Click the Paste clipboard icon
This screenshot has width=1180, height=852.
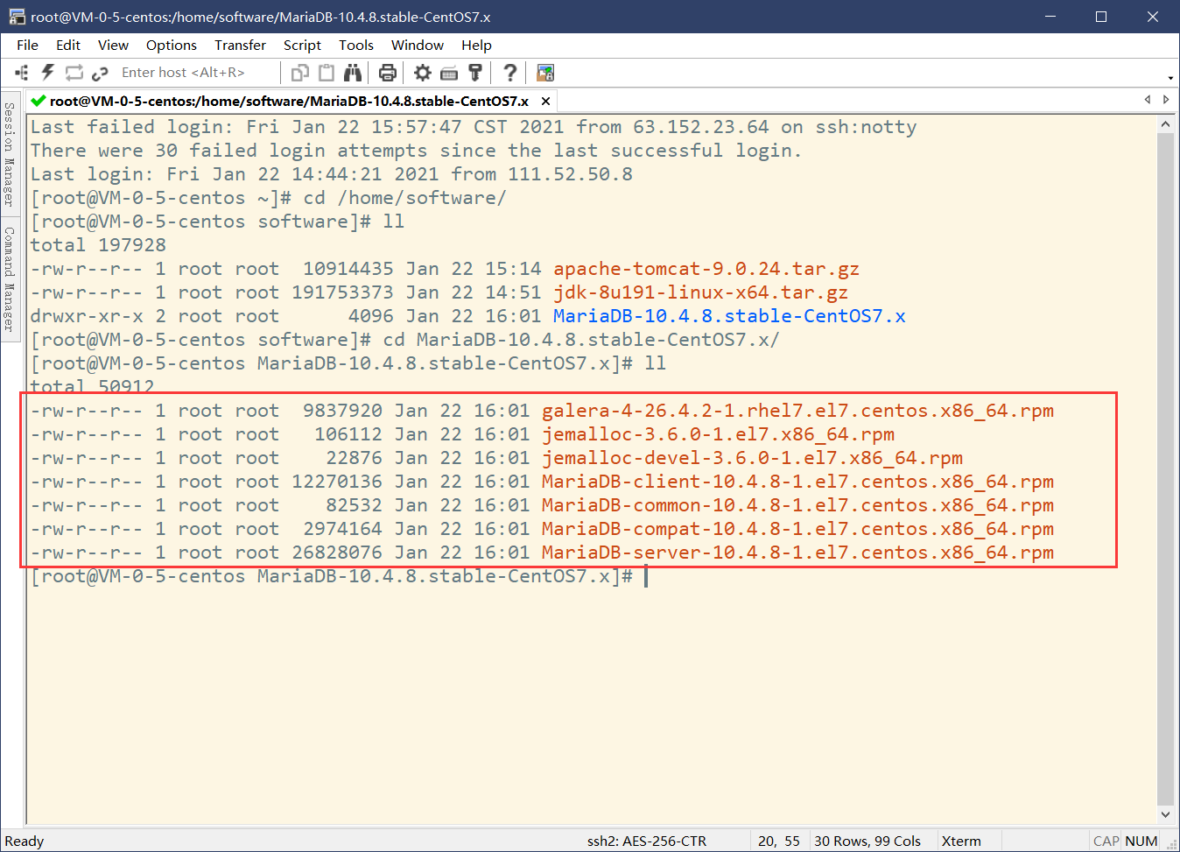[x=327, y=73]
